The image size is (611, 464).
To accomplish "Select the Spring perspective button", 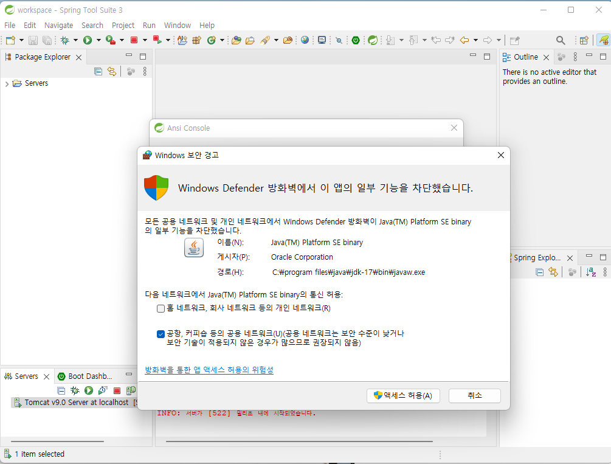I will 604,40.
